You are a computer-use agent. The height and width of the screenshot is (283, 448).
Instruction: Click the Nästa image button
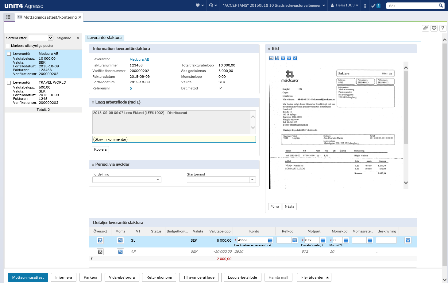289,206
